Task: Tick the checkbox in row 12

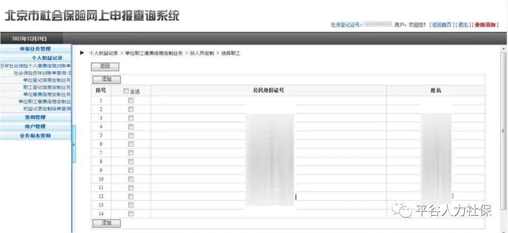Action: coord(131,196)
